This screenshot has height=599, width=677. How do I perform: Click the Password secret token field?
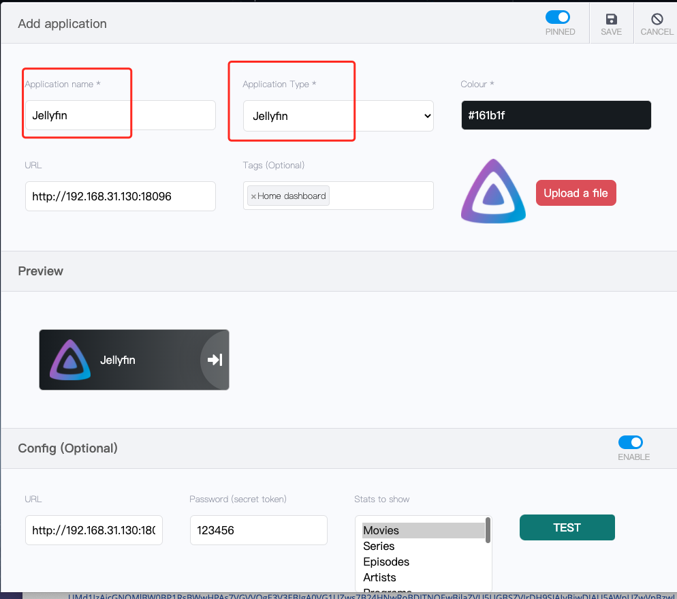259,530
